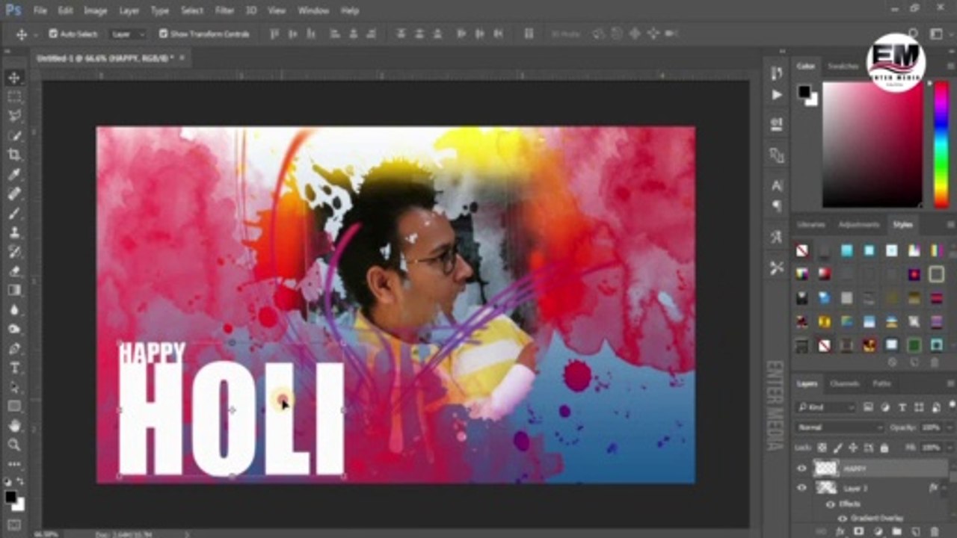Toggle visibility of Effects

[830, 504]
